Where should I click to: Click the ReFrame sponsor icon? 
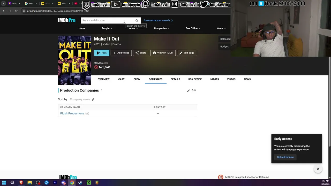[221, 177]
